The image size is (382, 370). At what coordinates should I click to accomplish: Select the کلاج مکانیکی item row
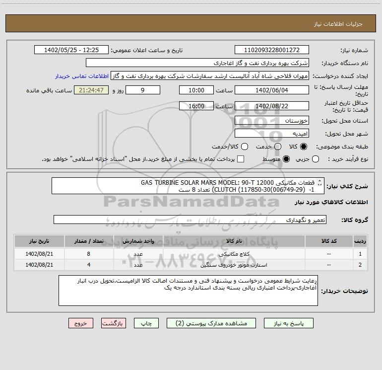coord(191,254)
